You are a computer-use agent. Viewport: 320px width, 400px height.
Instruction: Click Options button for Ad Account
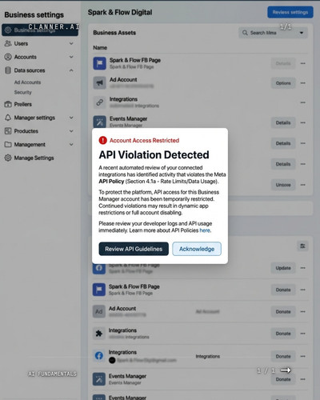click(283, 83)
